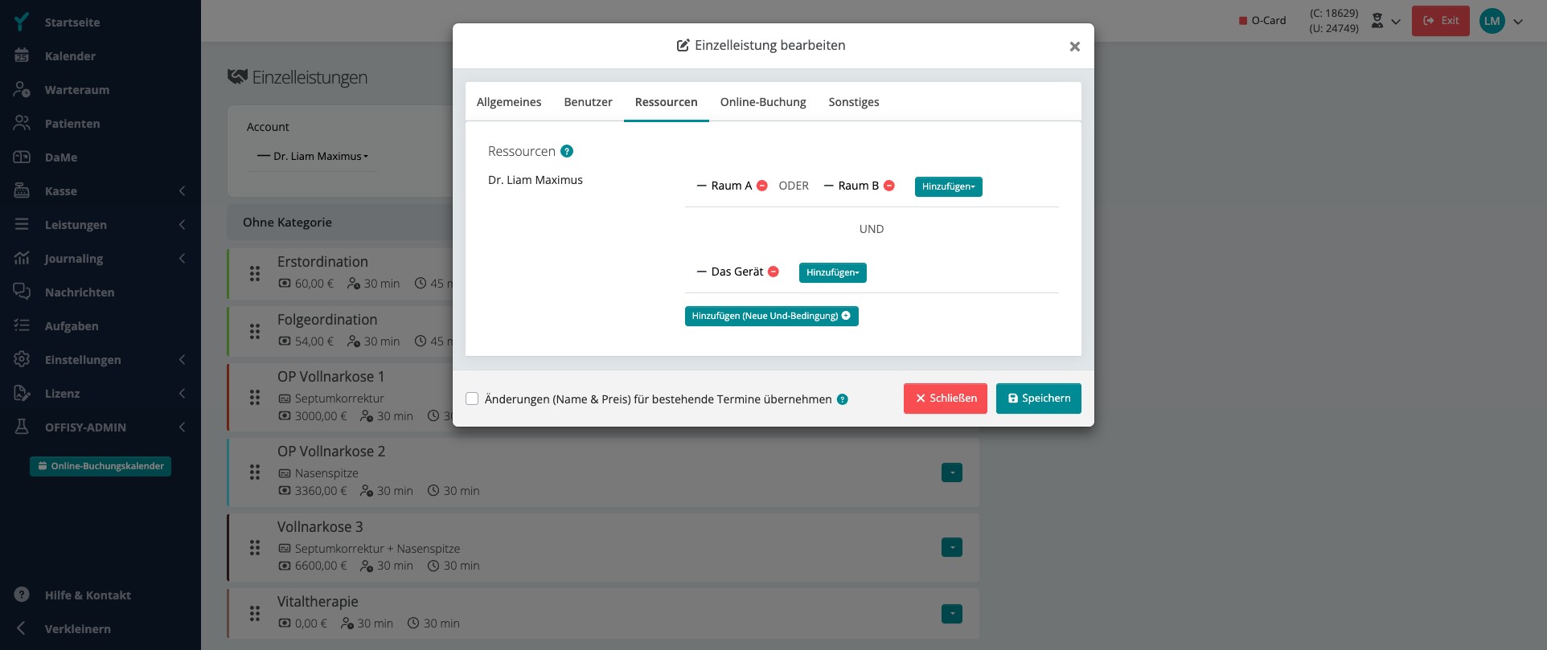Switch to the Online-Buchung tab

point(763,102)
